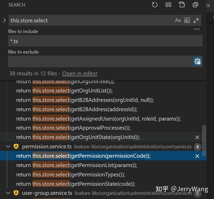Refresh the search results
Image resolution: width=214 pixels, height=199 pixels.
(155, 4)
